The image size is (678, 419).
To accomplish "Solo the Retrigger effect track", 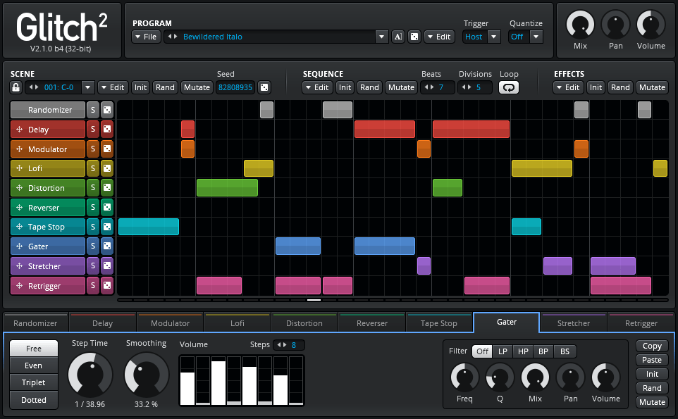I will (x=92, y=286).
